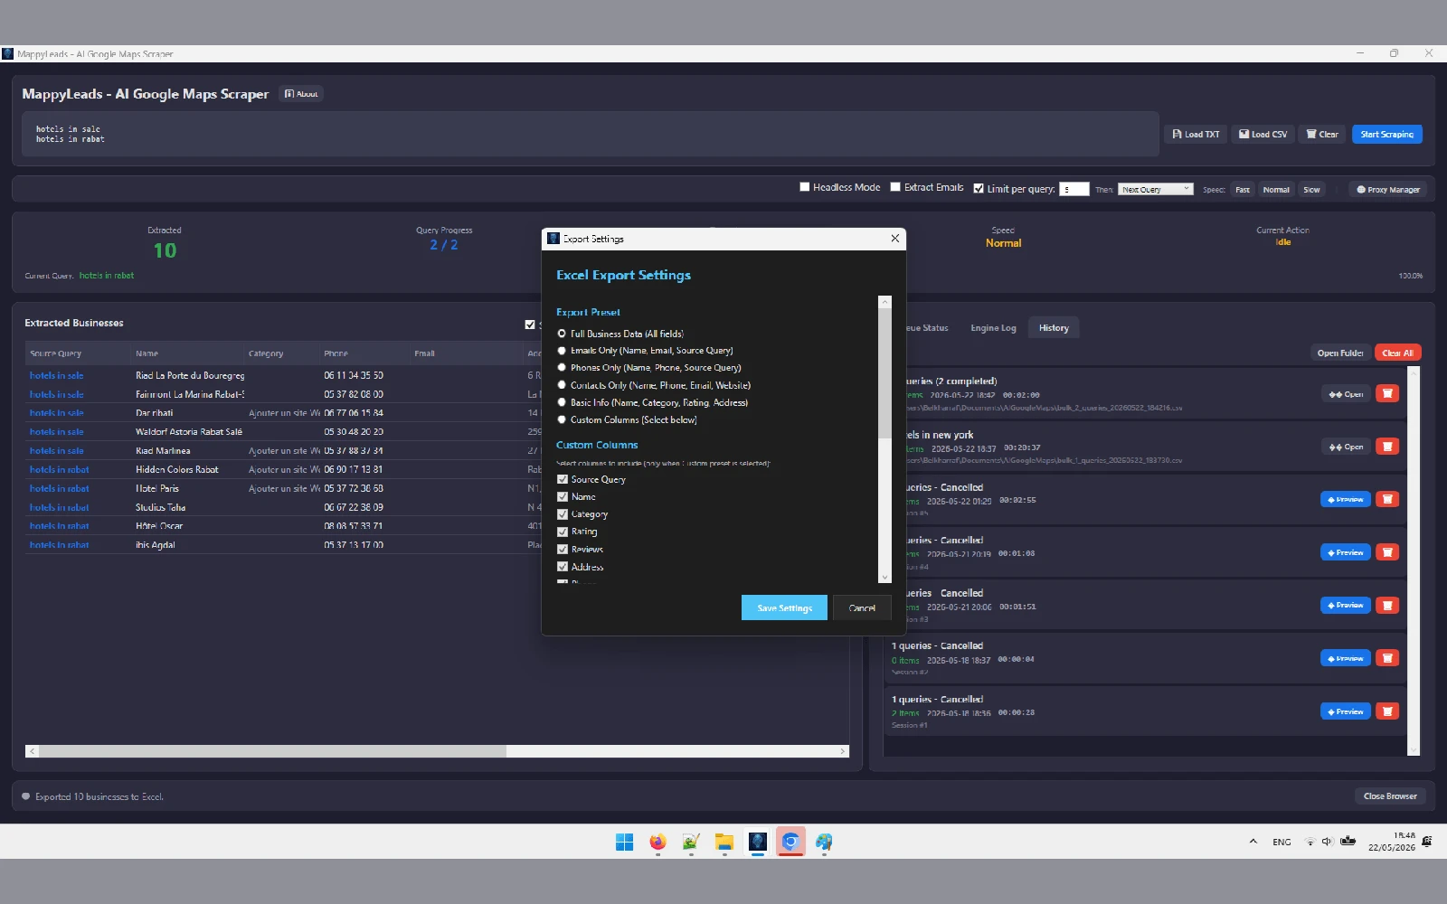
Task: Preview the cancelled session #4 results
Action: coord(1346,552)
